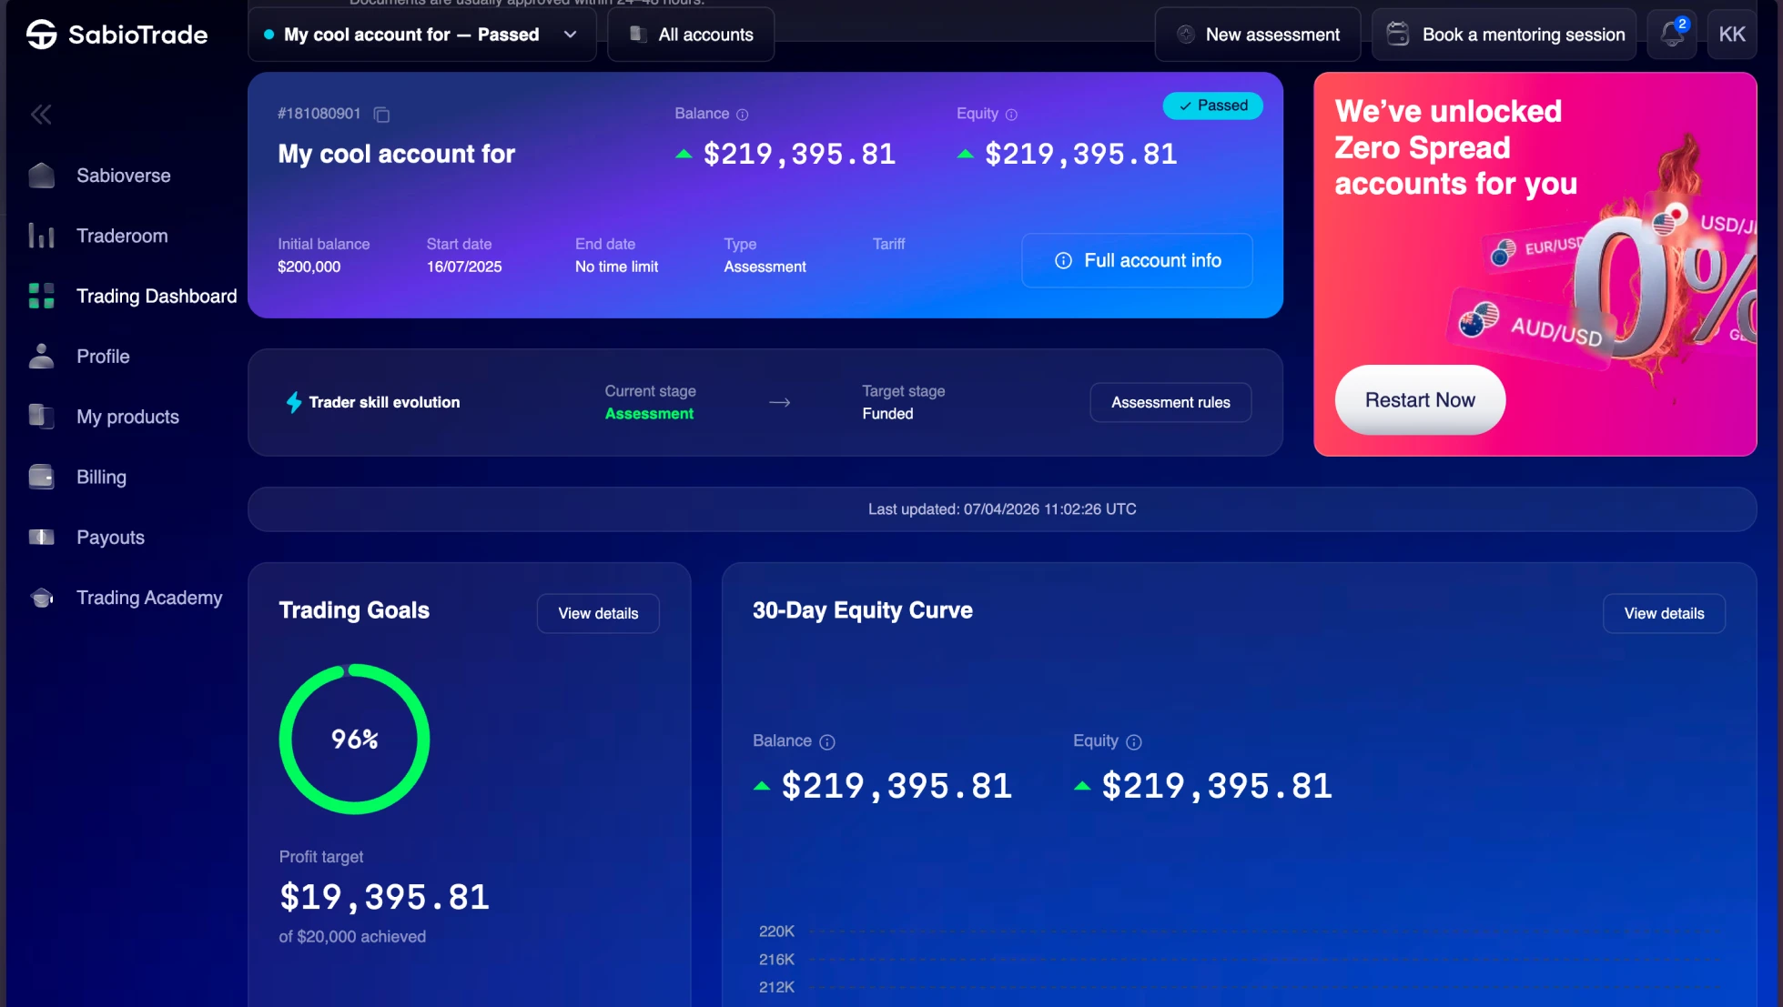Screen dimensions: 1783x1007
Task: Open Assessment rules
Action: pos(1170,402)
